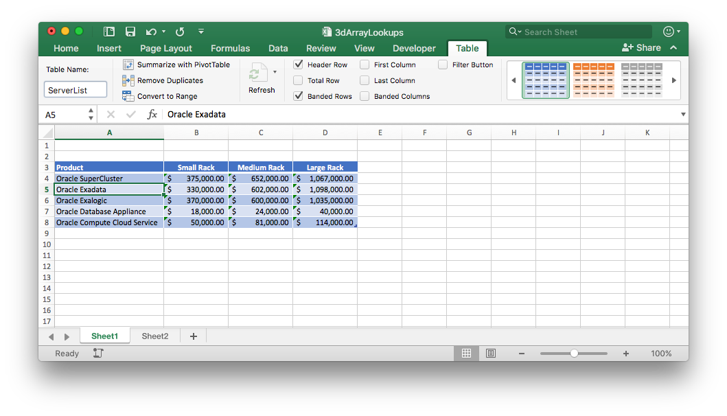Click the Name Box showing A5
This screenshot has height=416, width=727.
(64, 115)
